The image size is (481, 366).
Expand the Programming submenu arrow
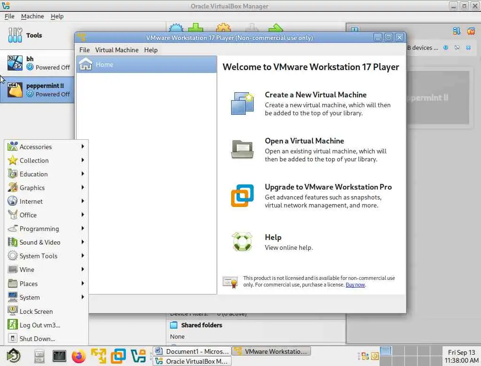click(x=83, y=228)
